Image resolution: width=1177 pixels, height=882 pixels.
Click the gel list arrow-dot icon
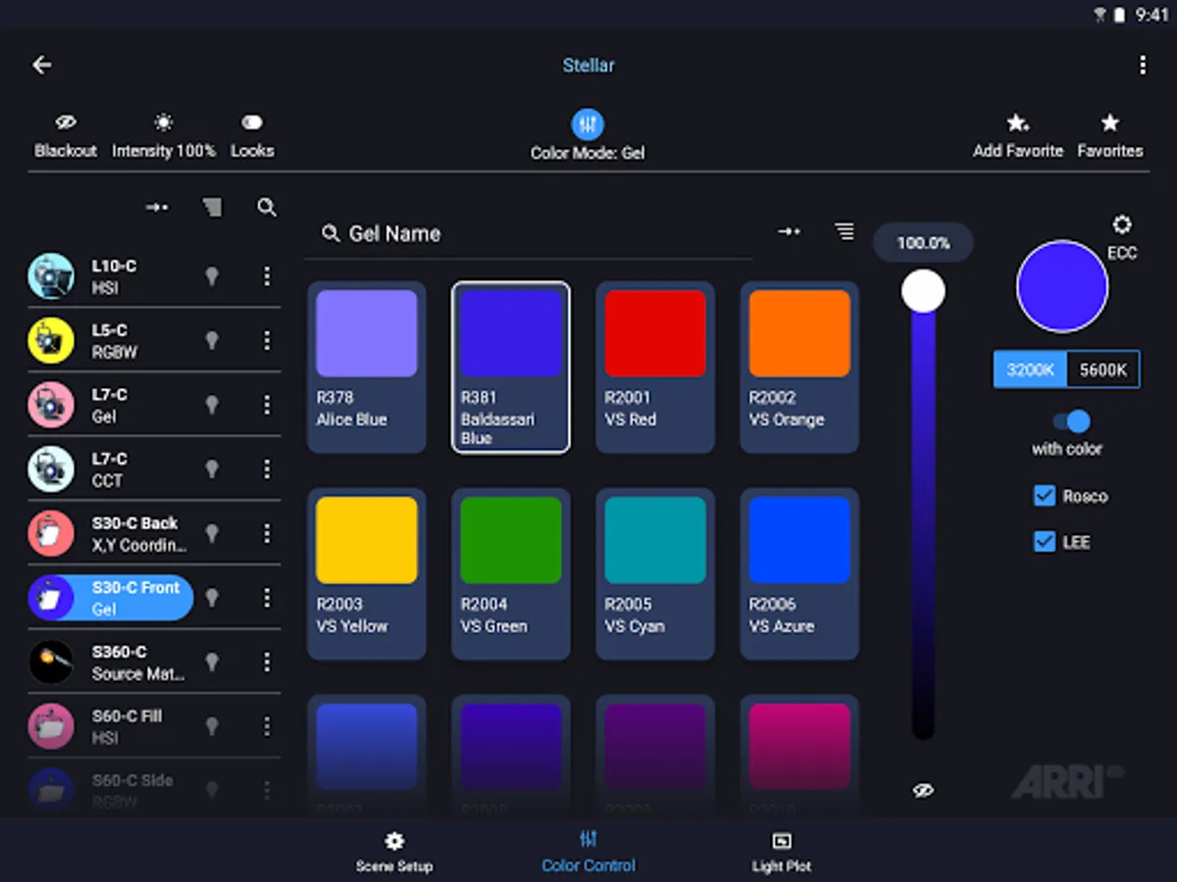coord(790,231)
